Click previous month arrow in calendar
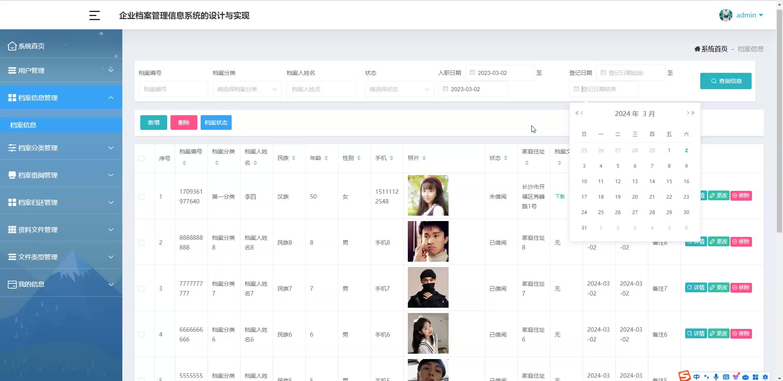 click(582, 113)
